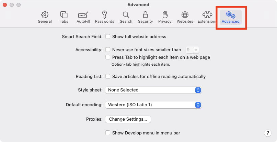Close the Advanced preferences window
Image resolution: width=277 pixels, height=142 pixels.
coord(5,5)
